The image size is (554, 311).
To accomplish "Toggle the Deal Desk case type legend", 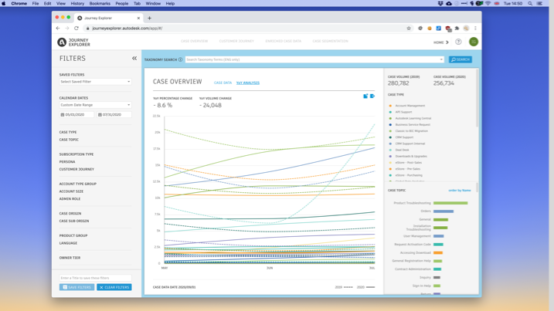I will tap(399, 150).
